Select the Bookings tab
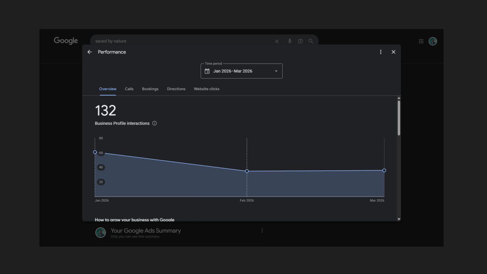The height and width of the screenshot is (274, 487). pyautogui.click(x=150, y=89)
